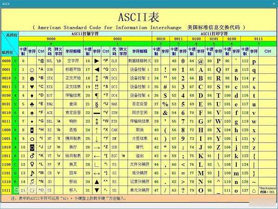Viewport: 278px width, 209px height.
Task: Click the section sign symbol for NAK
Action: pyautogui.click(x=97, y=103)
